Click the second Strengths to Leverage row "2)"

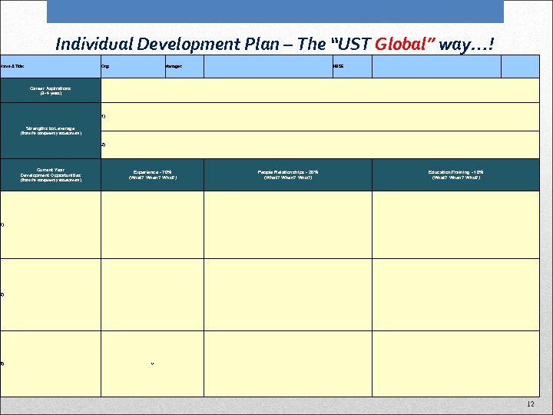(x=320, y=144)
